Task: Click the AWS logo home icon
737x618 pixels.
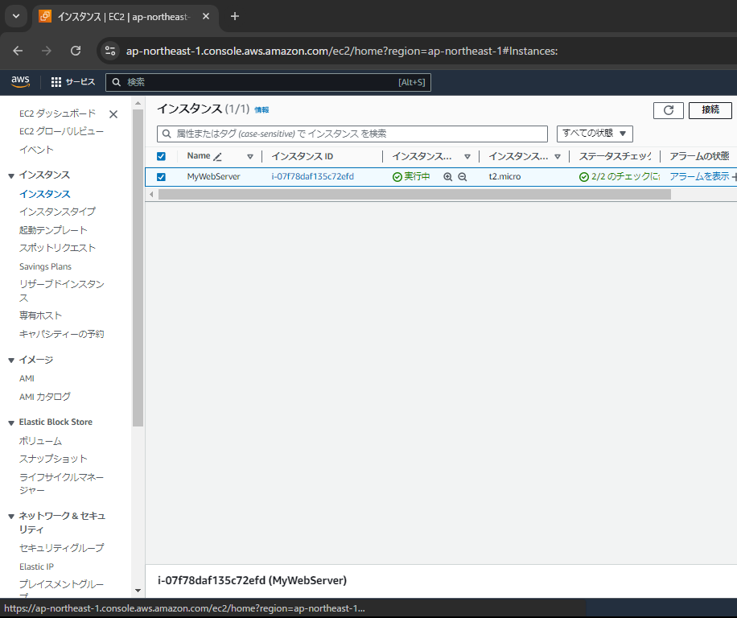Action: 21,82
